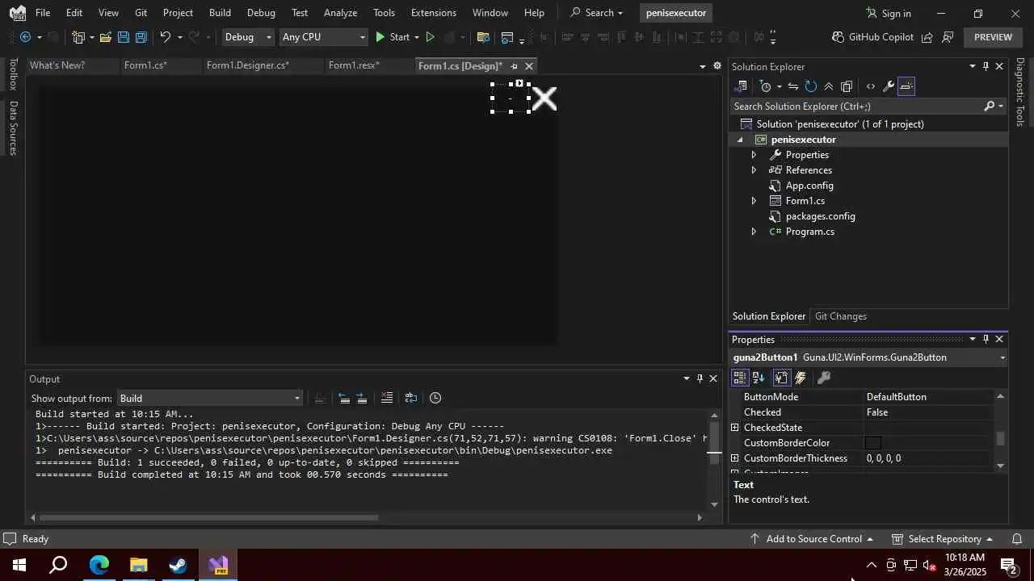Open the Show output from Build dropdown
This screenshot has height=581, width=1034.
coord(209,399)
